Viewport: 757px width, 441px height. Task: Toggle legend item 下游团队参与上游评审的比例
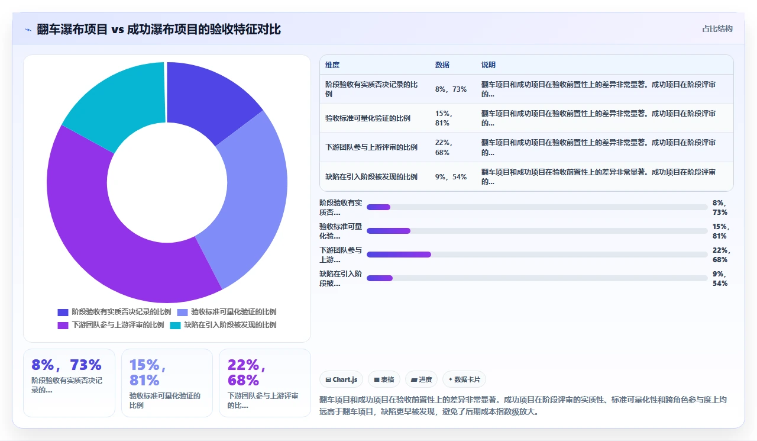pyautogui.click(x=111, y=325)
